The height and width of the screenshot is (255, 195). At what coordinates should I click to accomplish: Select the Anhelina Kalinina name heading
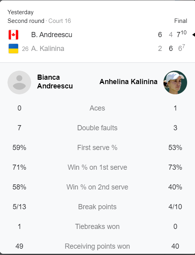pyautogui.click(x=128, y=82)
